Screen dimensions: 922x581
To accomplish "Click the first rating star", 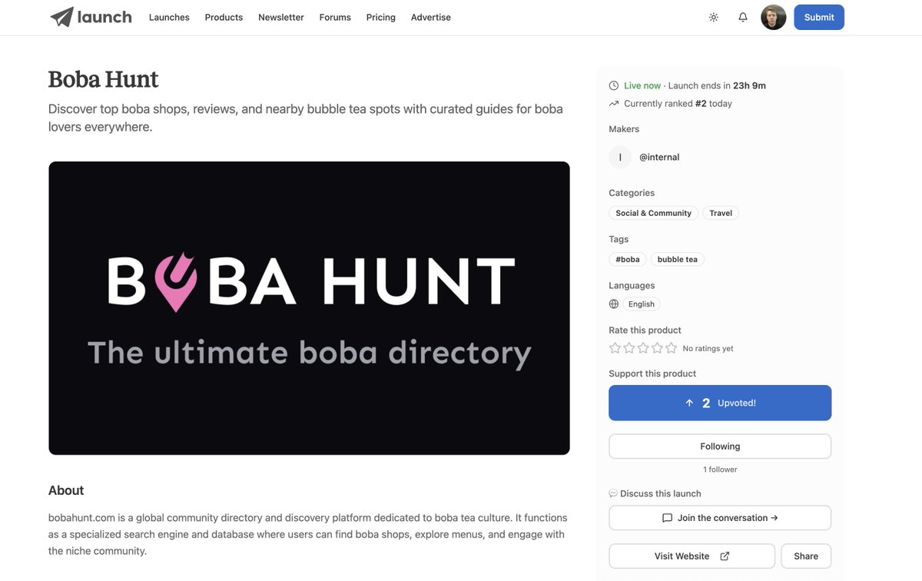I will point(615,348).
